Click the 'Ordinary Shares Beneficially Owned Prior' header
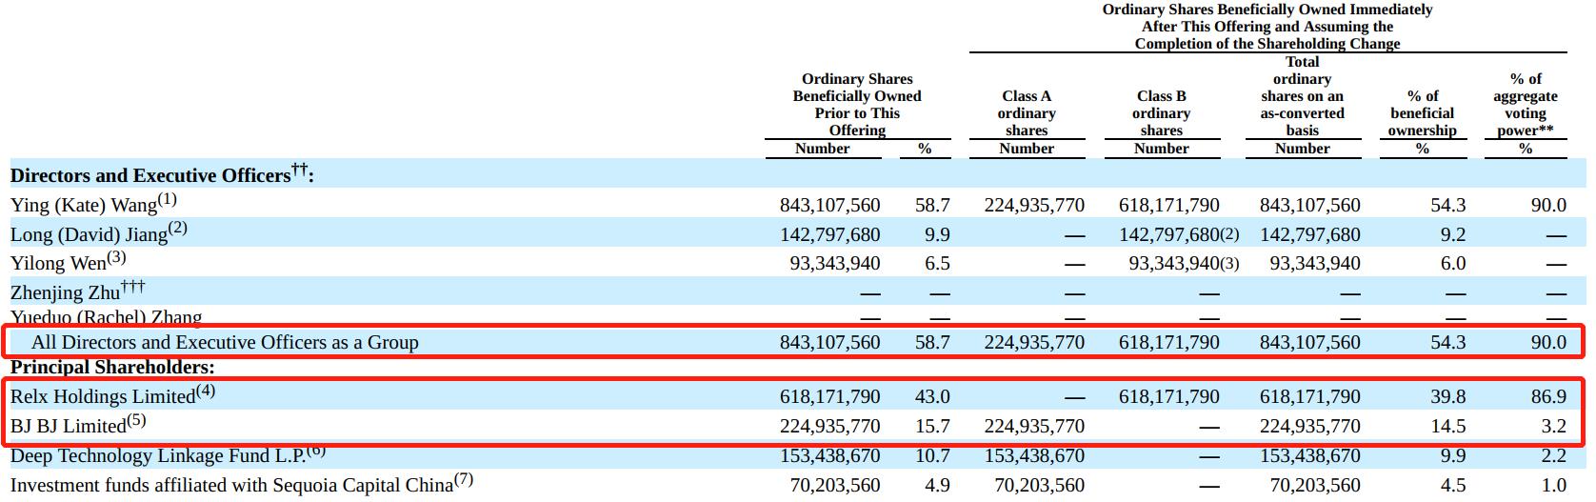The image size is (1596, 502). pos(857,105)
